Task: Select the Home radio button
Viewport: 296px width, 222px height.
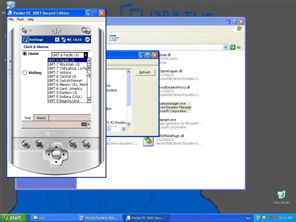Action: [x=25, y=53]
